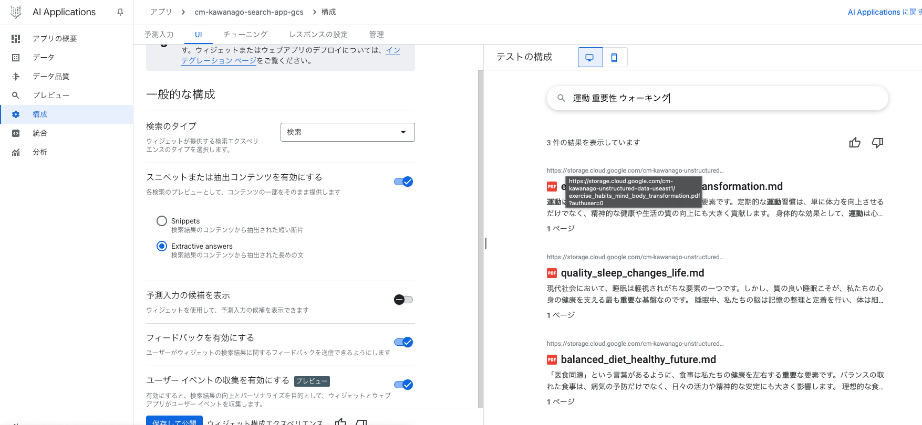Open the プレビュー search icon in sidebar

(16, 95)
